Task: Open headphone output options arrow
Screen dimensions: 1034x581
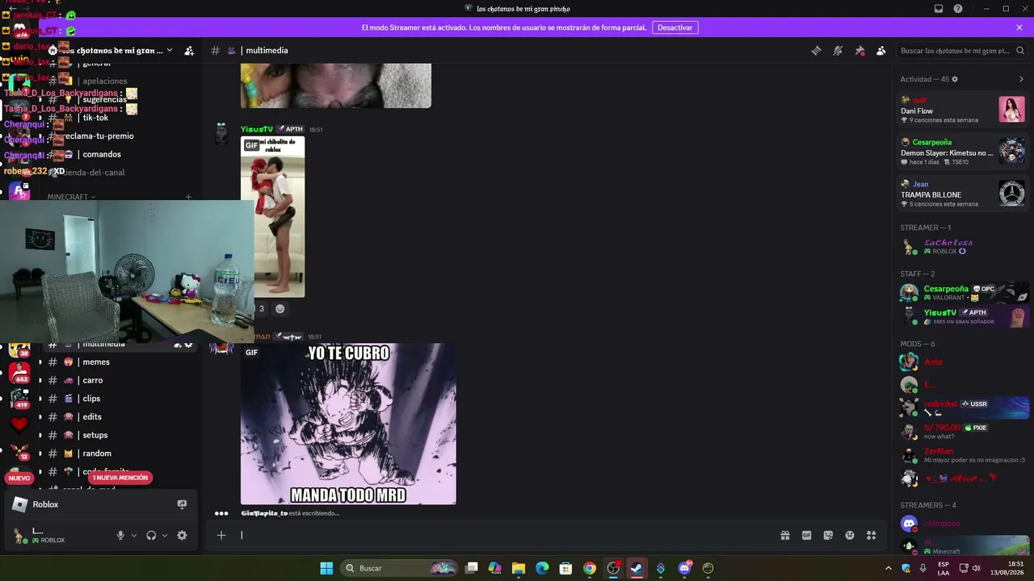Action: pos(165,535)
